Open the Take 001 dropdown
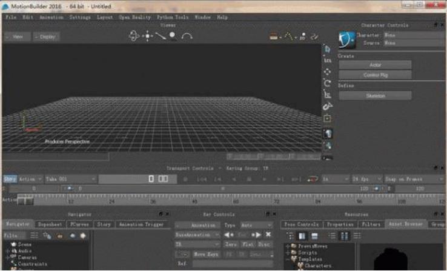This screenshot has width=447, height=271. tap(71, 179)
